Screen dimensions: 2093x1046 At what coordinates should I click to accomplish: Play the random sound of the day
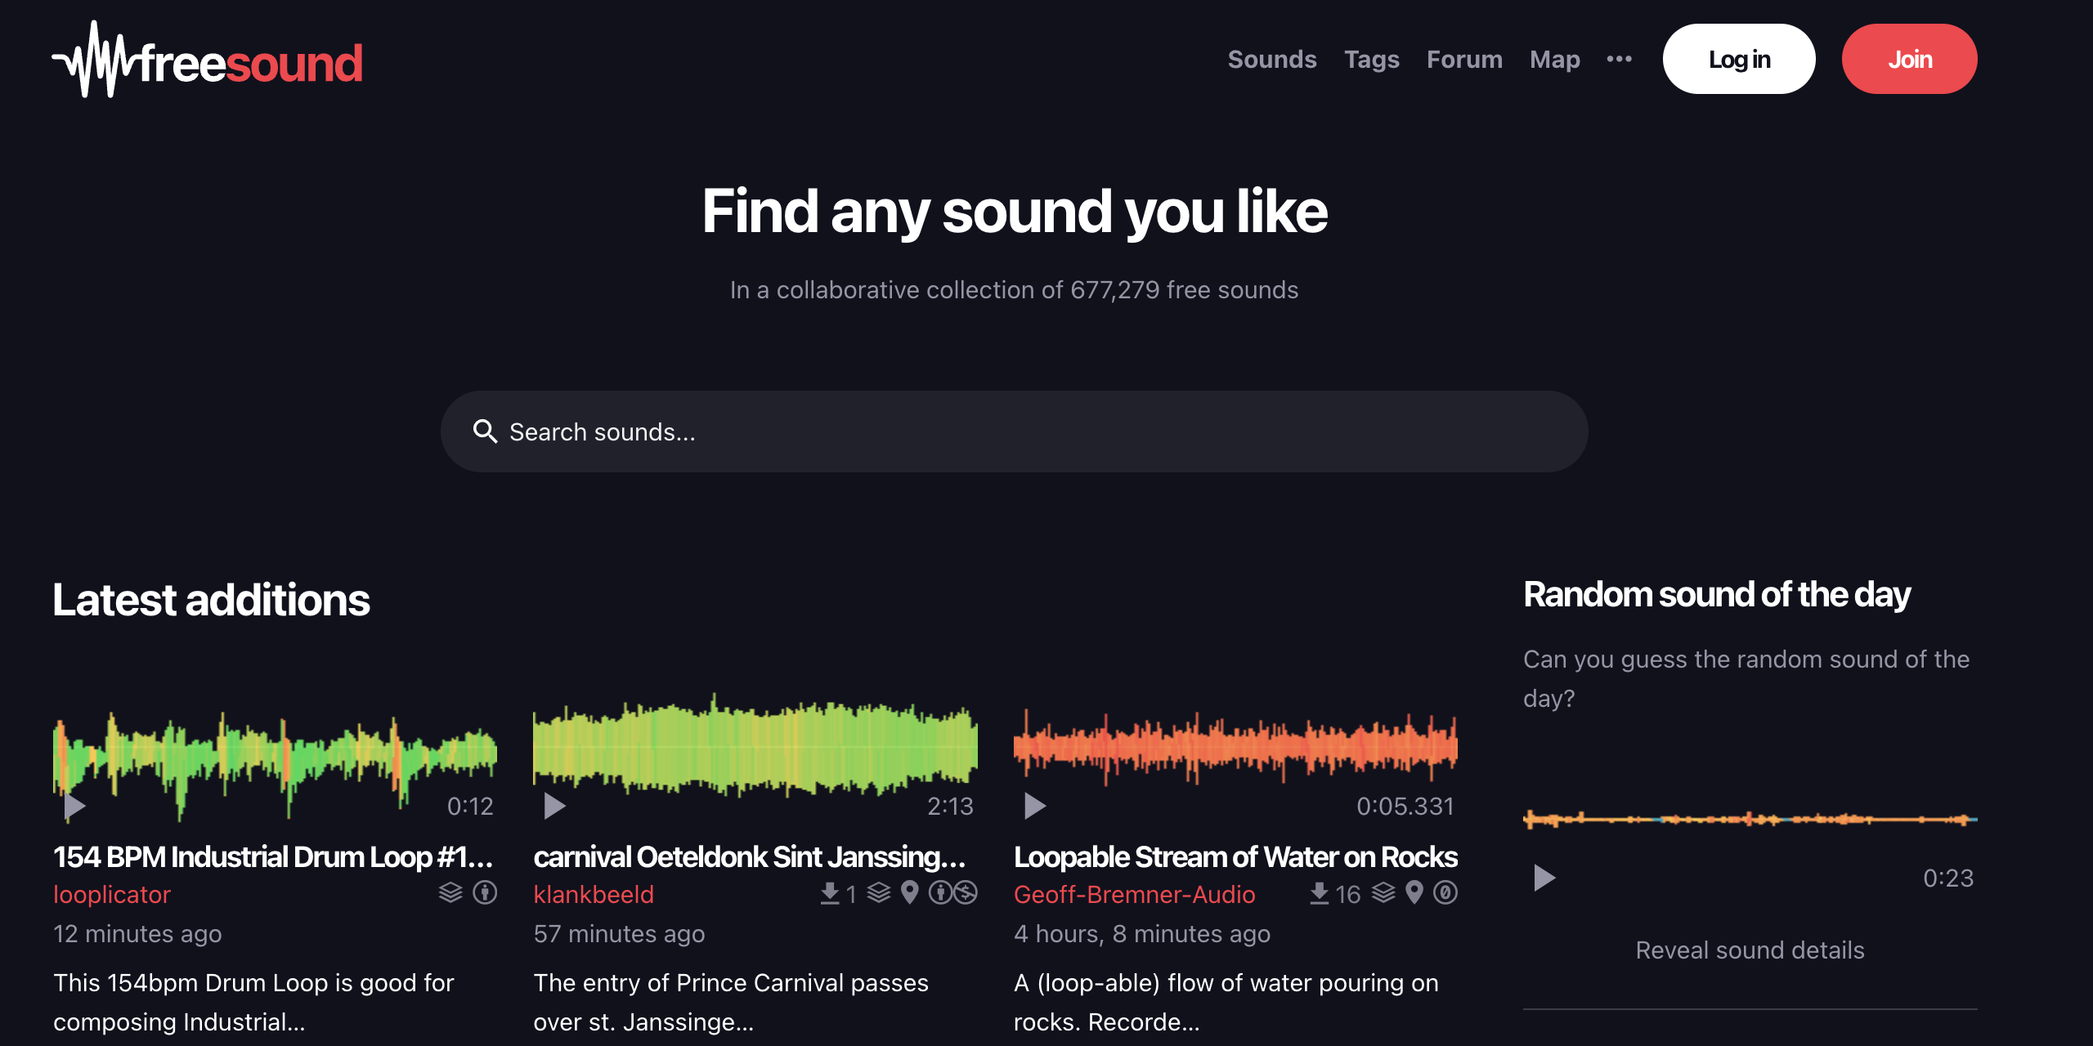pos(1544,878)
